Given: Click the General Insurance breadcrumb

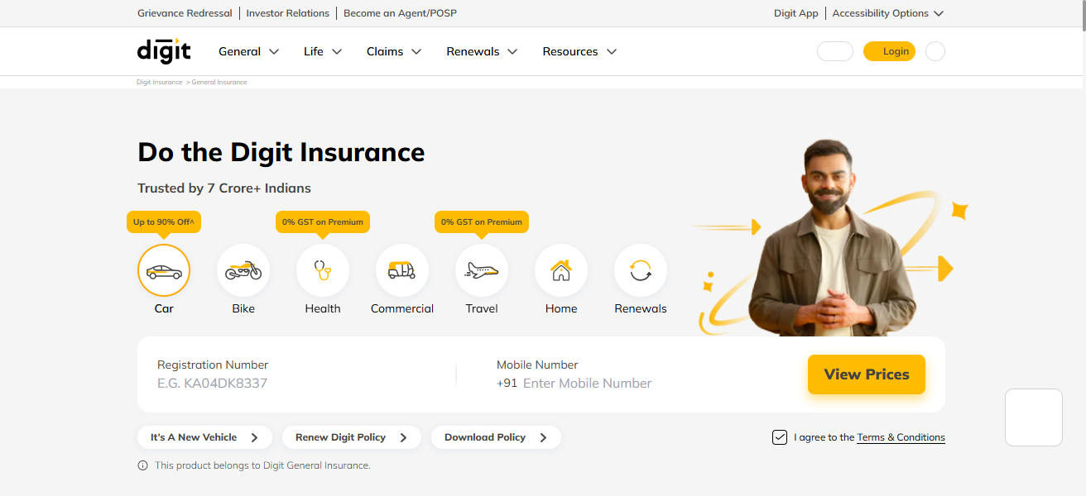Looking at the screenshot, I should (x=219, y=82).
